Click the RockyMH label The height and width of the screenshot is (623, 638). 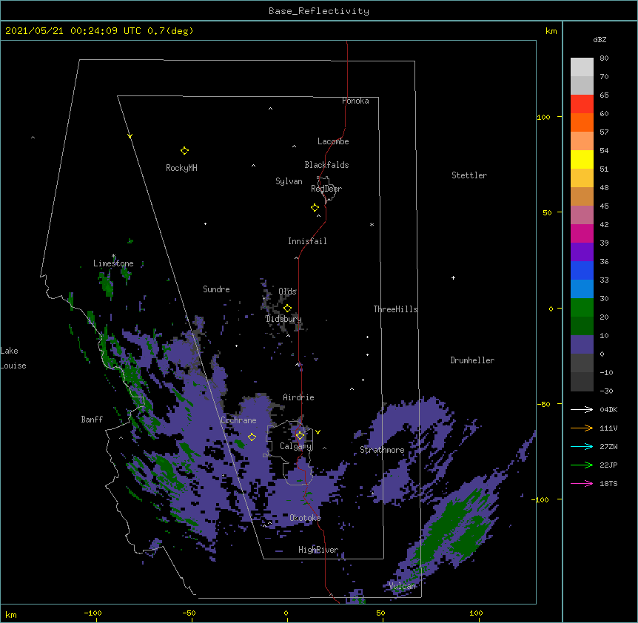181,168
